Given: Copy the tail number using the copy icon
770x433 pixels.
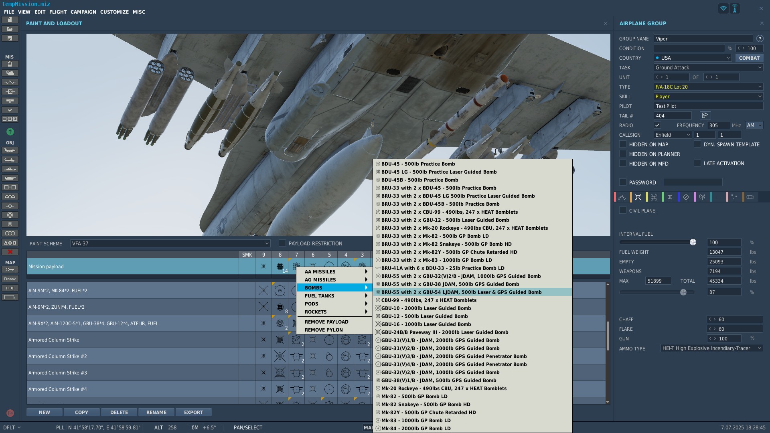Looking at the screenshot, I should 705,115.
